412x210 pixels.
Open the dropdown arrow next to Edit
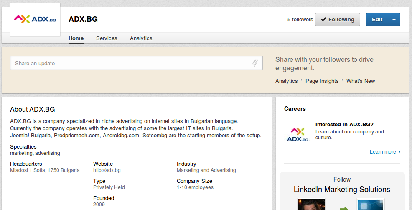[x=394, y=20]
